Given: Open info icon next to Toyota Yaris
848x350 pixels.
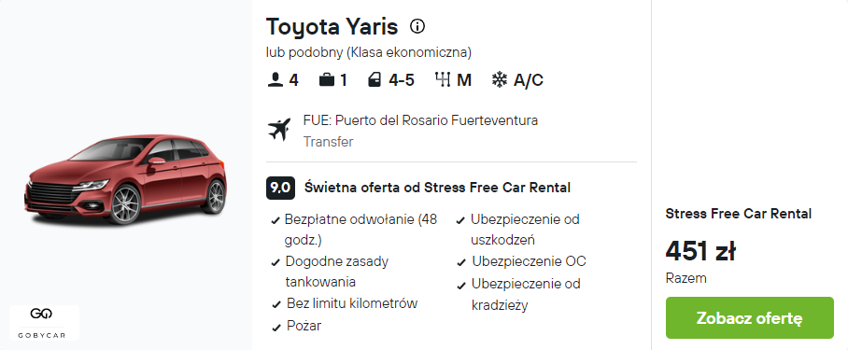Looking at the screenshot, I should (417, 26).
